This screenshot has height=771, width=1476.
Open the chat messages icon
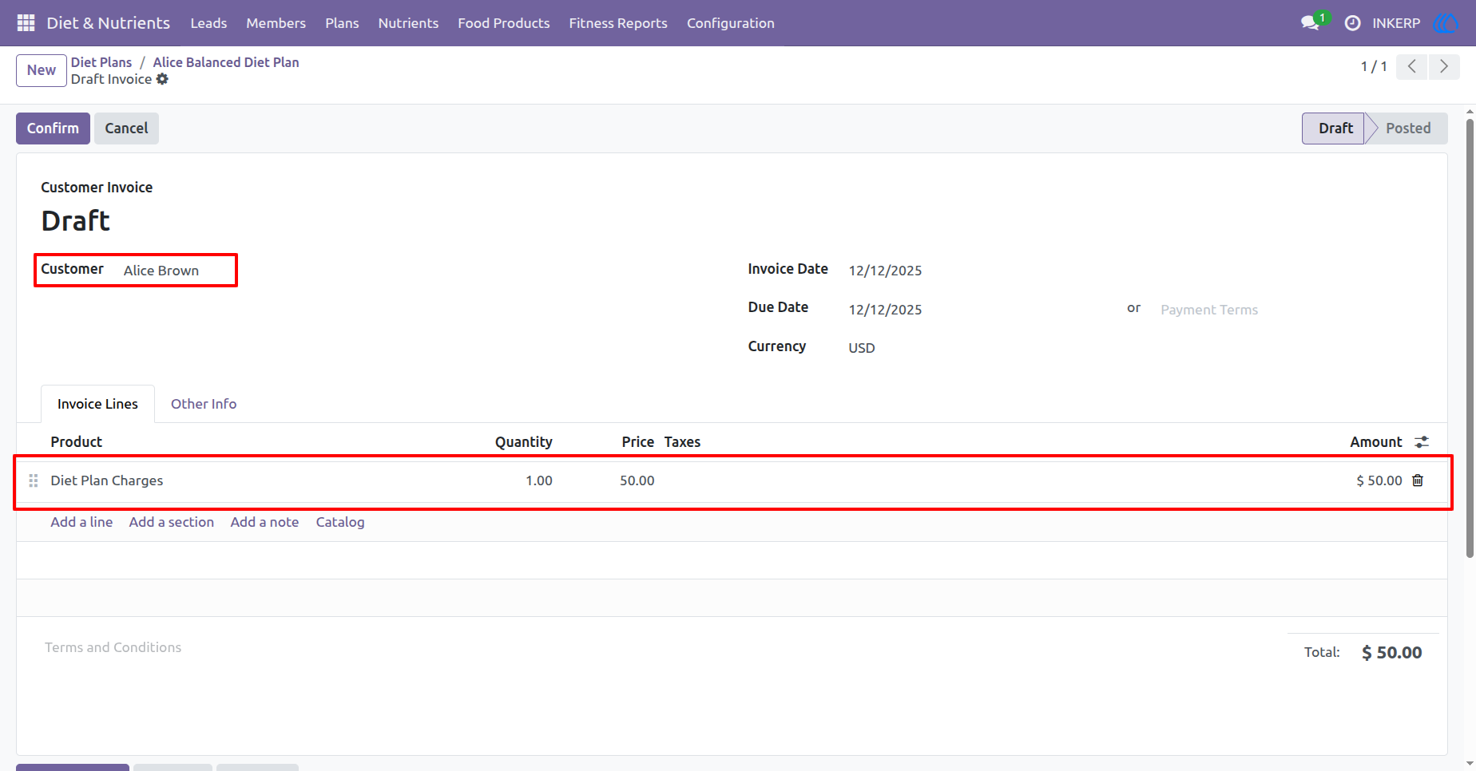point(1310,23)
